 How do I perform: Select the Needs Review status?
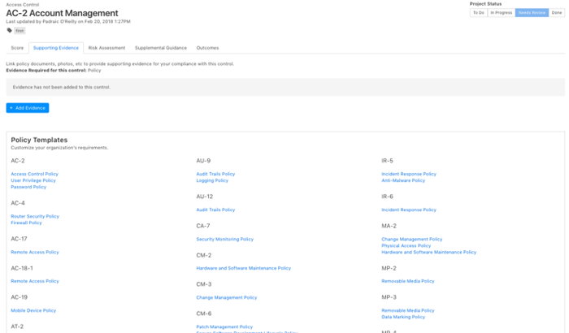pyautogui.click(x=532, y=13)
